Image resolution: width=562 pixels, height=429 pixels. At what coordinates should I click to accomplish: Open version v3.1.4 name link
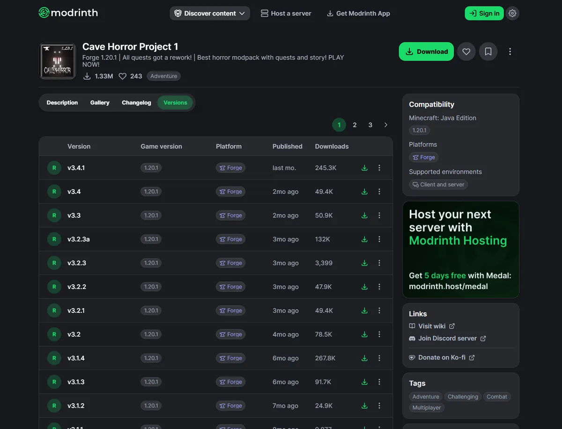pyautogui.click(x=76, y=358)
